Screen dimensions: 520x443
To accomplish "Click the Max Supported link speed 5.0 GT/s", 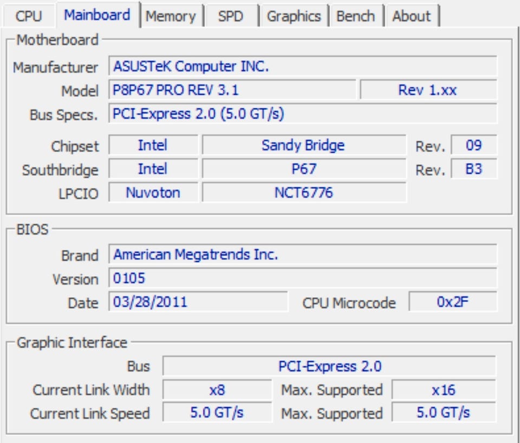I will coord(444,413).
